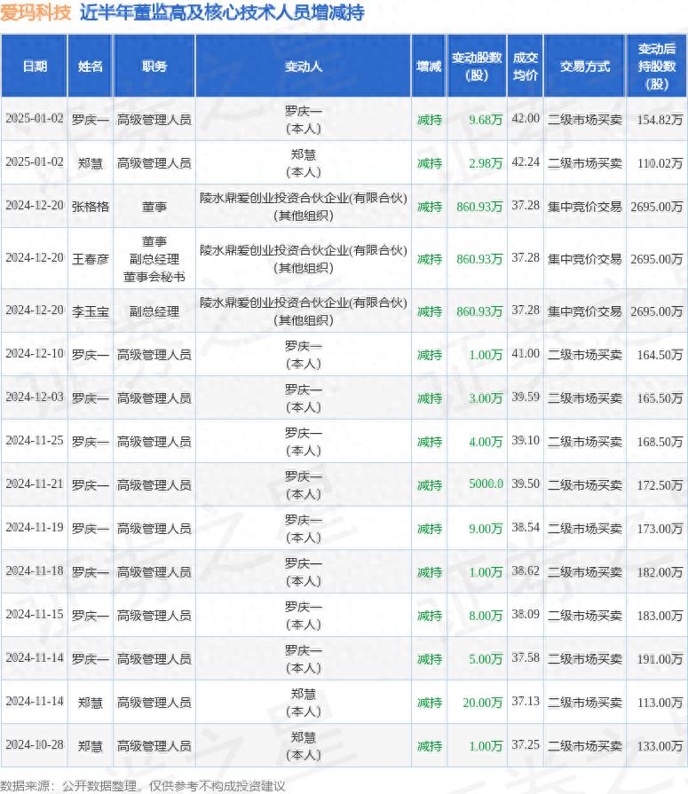The width and height of the screenshot is (688, 794).
Task: Click the 38.62 average price cell
Action: (x=526, y=571)
